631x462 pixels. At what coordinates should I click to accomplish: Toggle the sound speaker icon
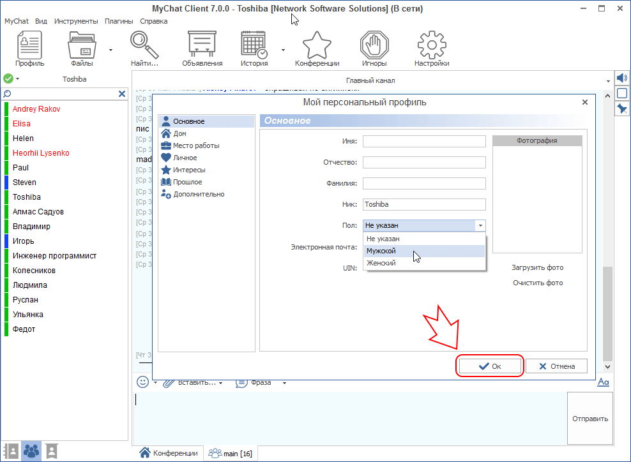coord(622,78)
